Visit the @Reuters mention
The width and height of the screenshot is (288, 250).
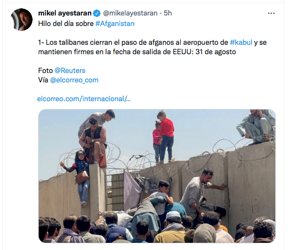pyautogui.click(x=70, y=71)
